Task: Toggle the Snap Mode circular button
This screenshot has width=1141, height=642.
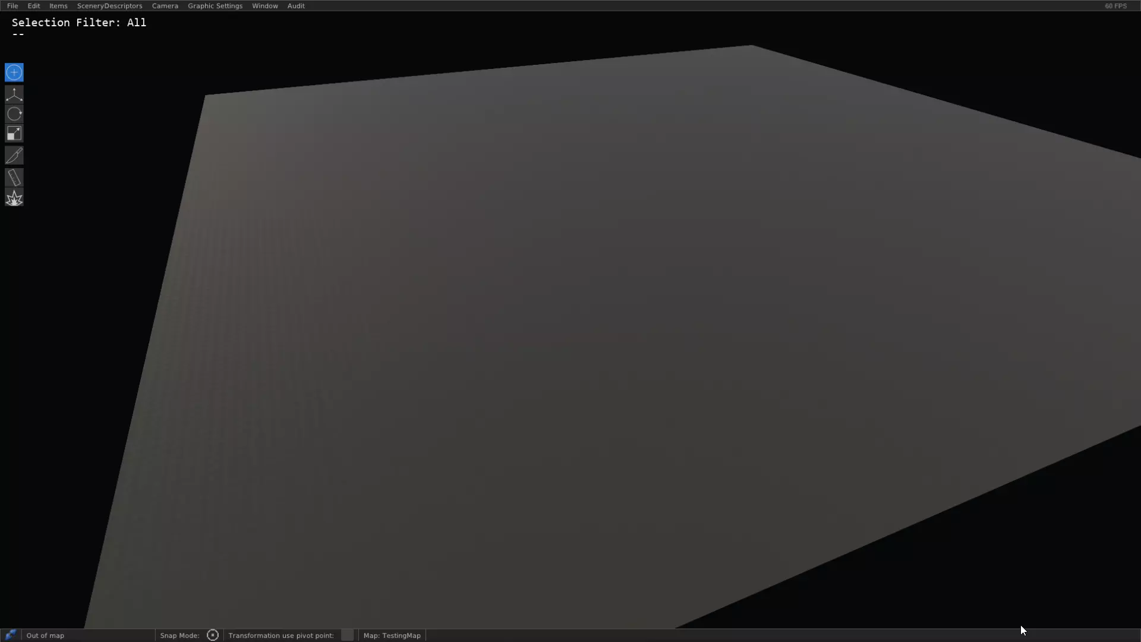Action: [212, 635]
